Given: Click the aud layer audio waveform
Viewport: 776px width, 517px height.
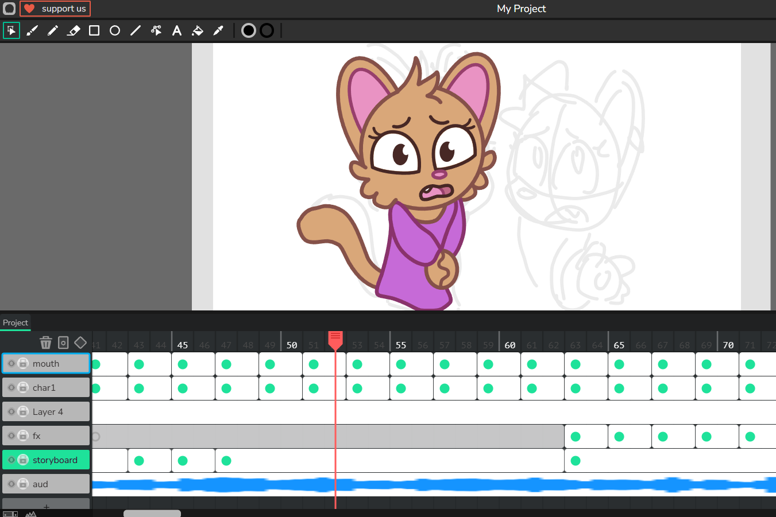Looking at the screenshot, I should [x=434, y=485].
